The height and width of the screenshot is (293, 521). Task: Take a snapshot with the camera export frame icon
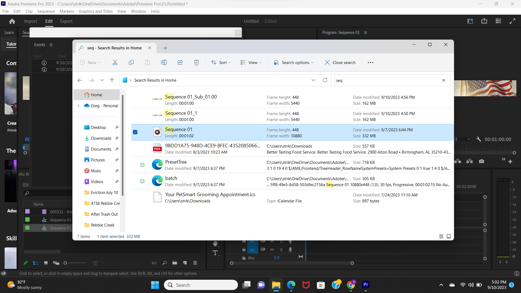point(481,161)
